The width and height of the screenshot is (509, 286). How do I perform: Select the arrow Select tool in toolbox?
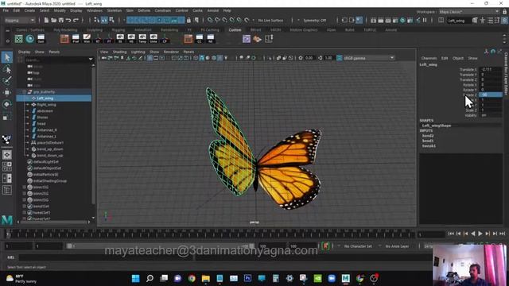7,57
